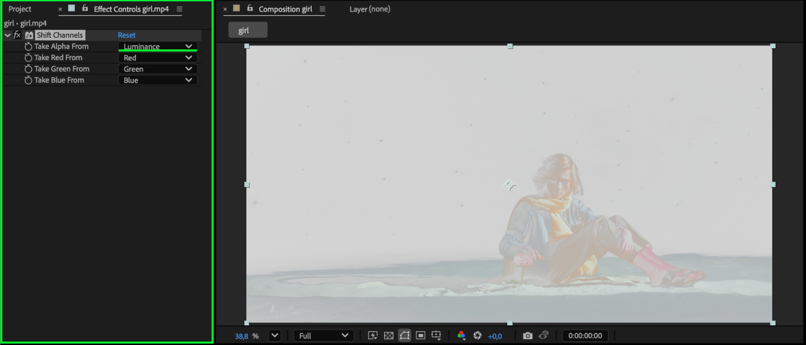This screenshot has height=345, width=806.
Task: Click the Reset Exposure aperture icon
Action: click(x=477, y=336)
